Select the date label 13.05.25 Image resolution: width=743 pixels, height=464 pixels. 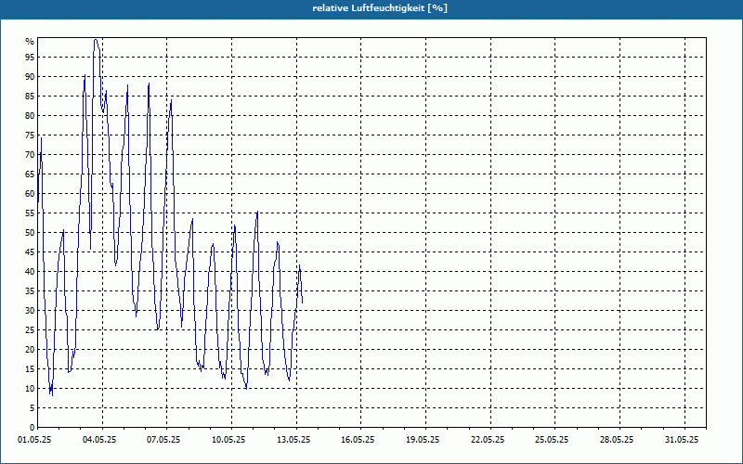point(293,440)
